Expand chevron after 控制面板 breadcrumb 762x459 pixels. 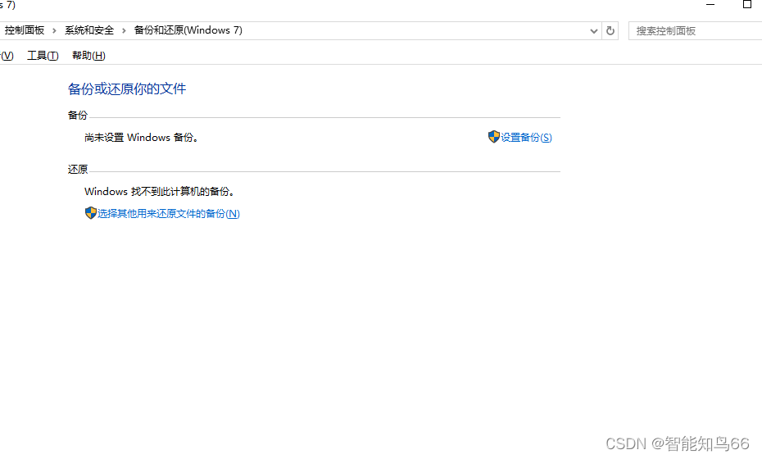click(54, 30)
